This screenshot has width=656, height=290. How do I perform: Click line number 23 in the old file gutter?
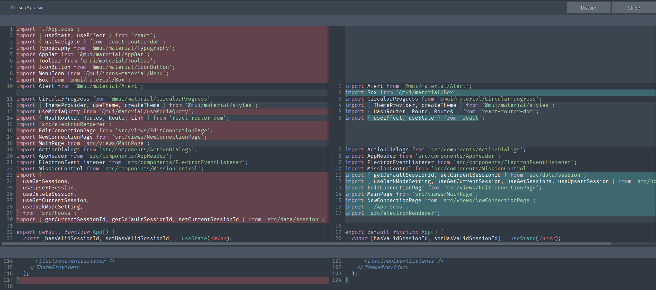(10, 175)
